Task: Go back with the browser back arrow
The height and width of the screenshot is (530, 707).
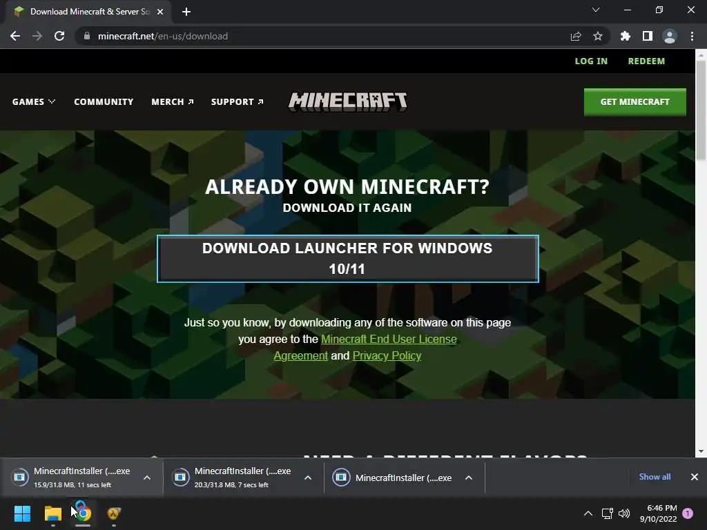Action: click(15, 36)
